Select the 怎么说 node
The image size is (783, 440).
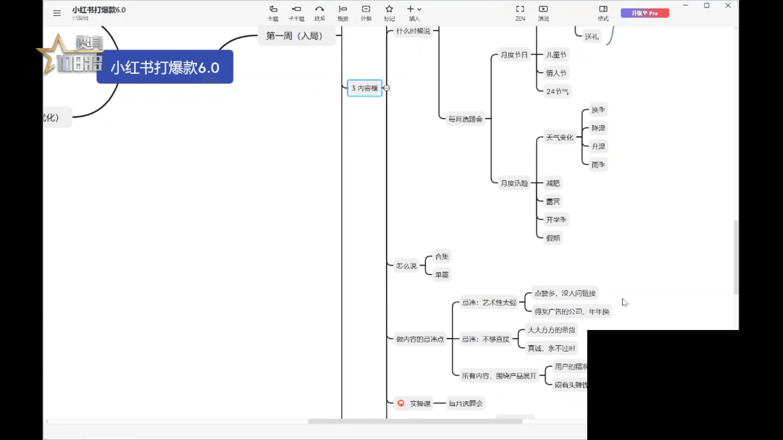(406, 266)
